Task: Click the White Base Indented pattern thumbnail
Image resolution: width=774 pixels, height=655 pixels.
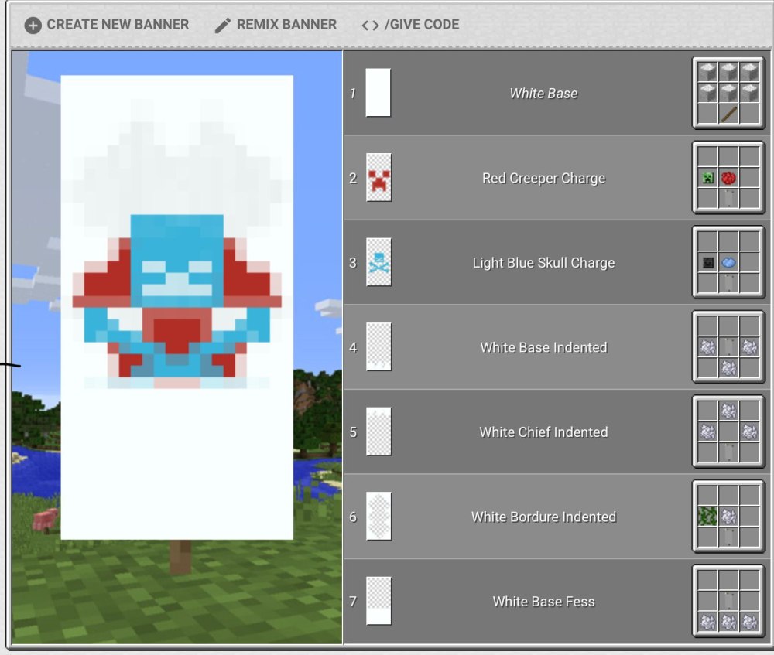Action: click(378, 347)
